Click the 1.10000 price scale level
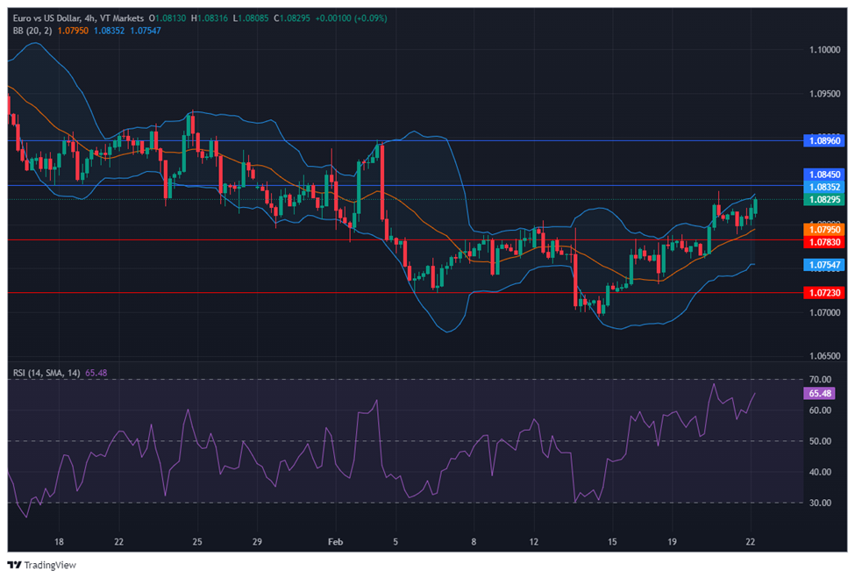 823,50
